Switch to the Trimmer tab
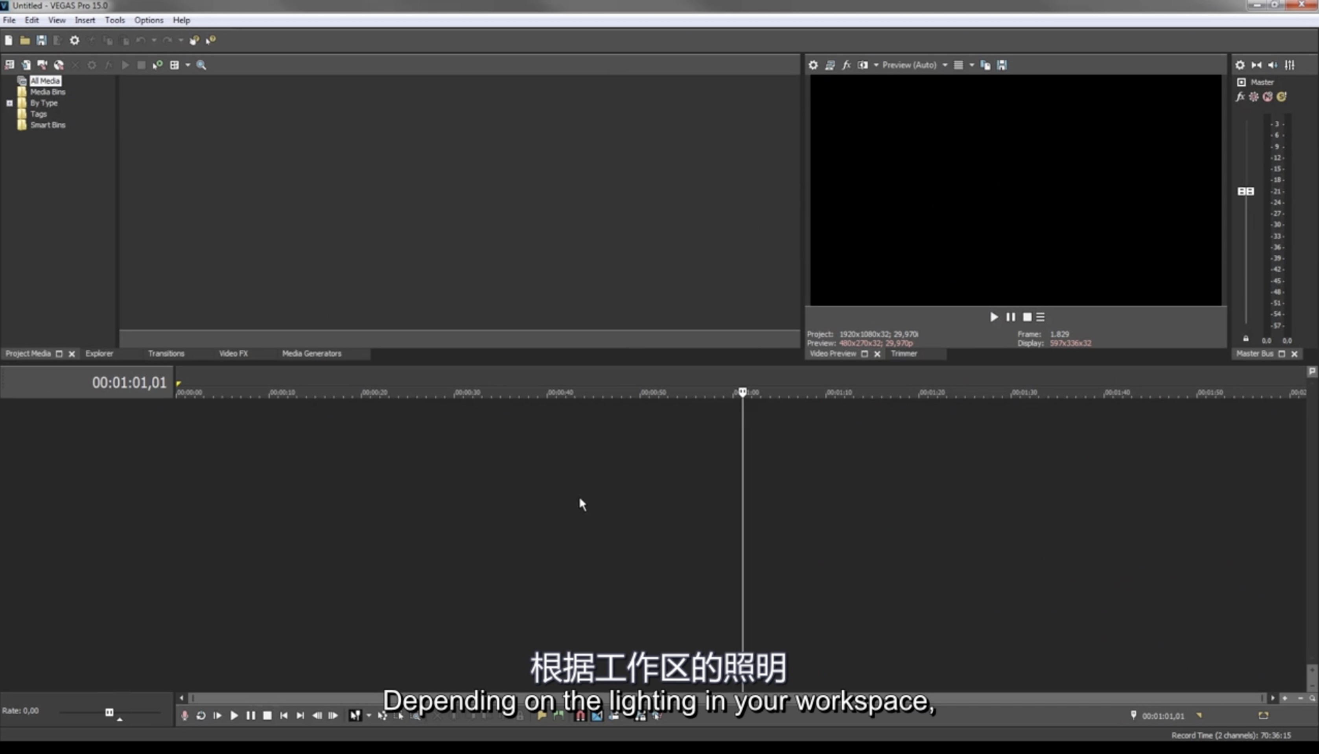Viewport: 1319px width, 754px height. (x=903, y=353)
